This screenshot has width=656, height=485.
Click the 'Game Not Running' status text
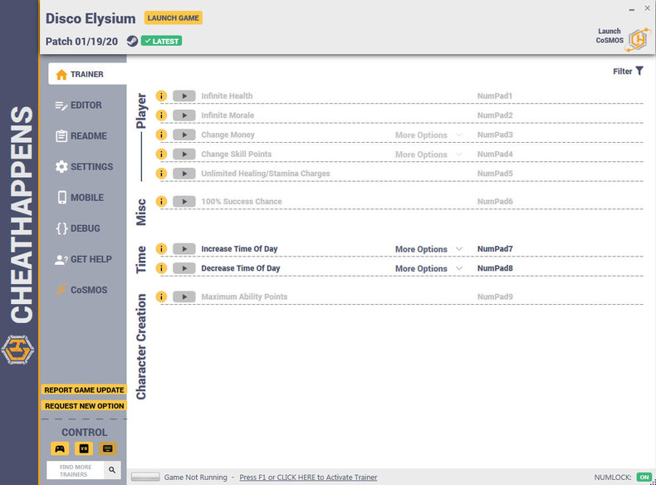(x=195, y=477)
